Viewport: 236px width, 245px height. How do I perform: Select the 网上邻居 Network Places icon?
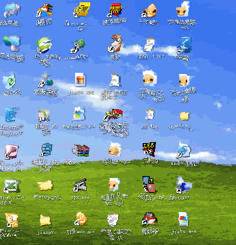pos(12,44)
